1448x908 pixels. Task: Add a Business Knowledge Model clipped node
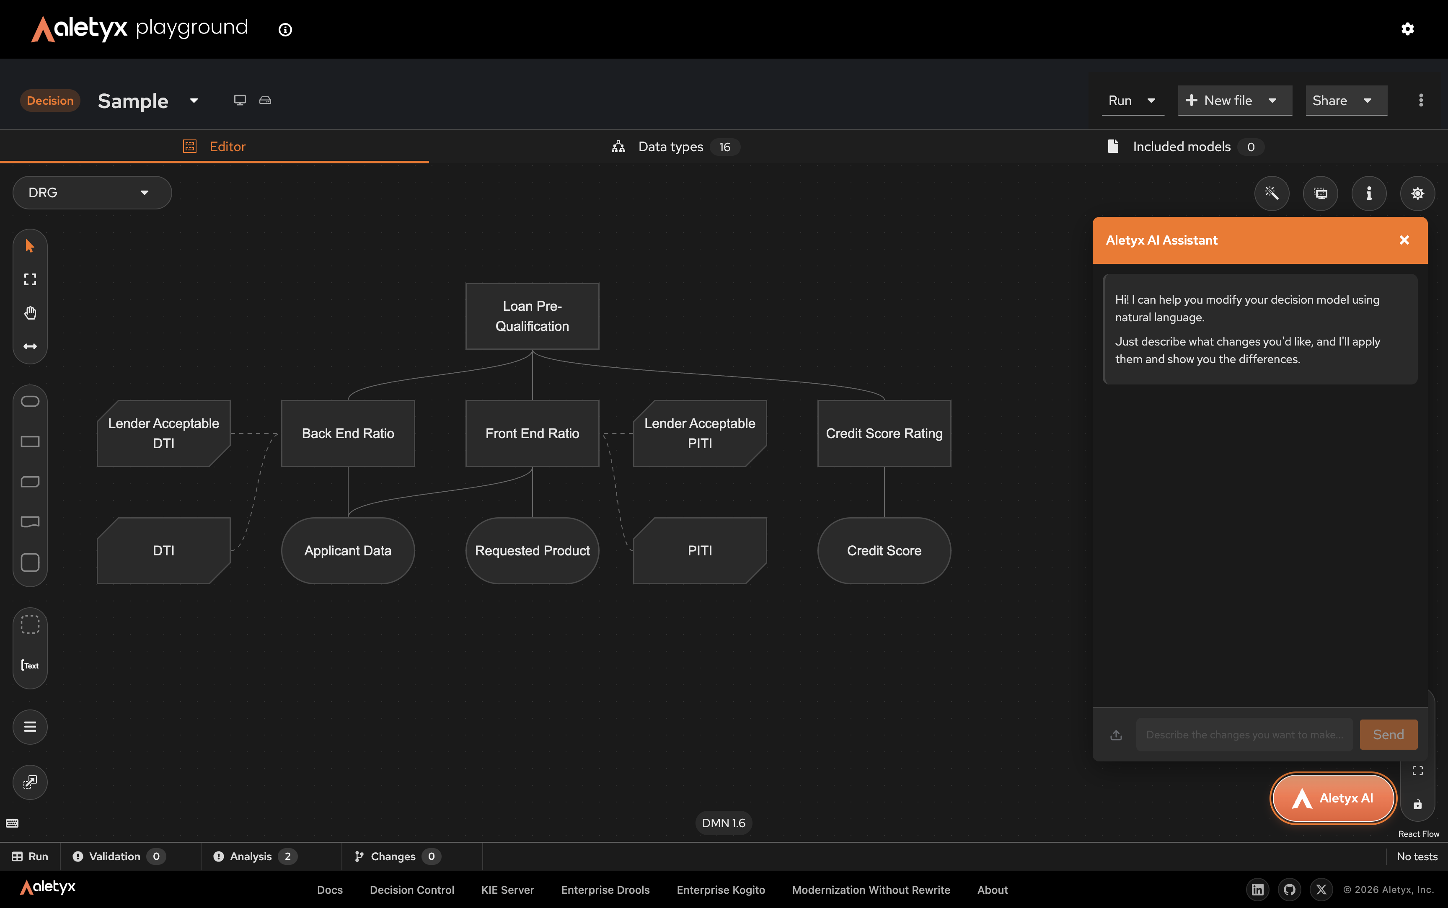click(30, 482)
